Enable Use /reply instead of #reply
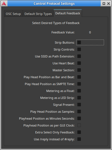This screenshot has width=112, height=150. click(79, 139)
